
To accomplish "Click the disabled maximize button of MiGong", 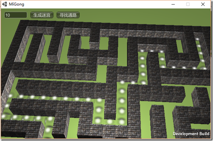I will pos(188,4).
